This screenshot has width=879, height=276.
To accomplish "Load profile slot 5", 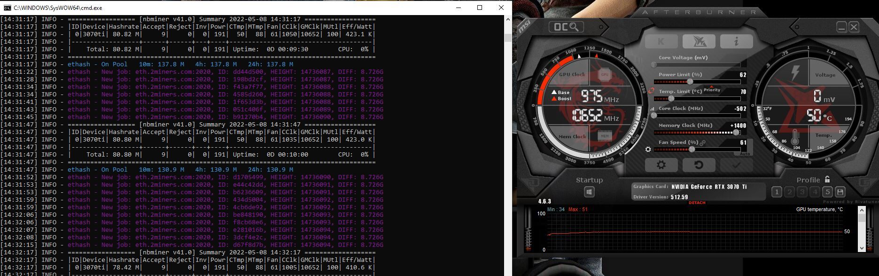I will click(x=827, y=192).
